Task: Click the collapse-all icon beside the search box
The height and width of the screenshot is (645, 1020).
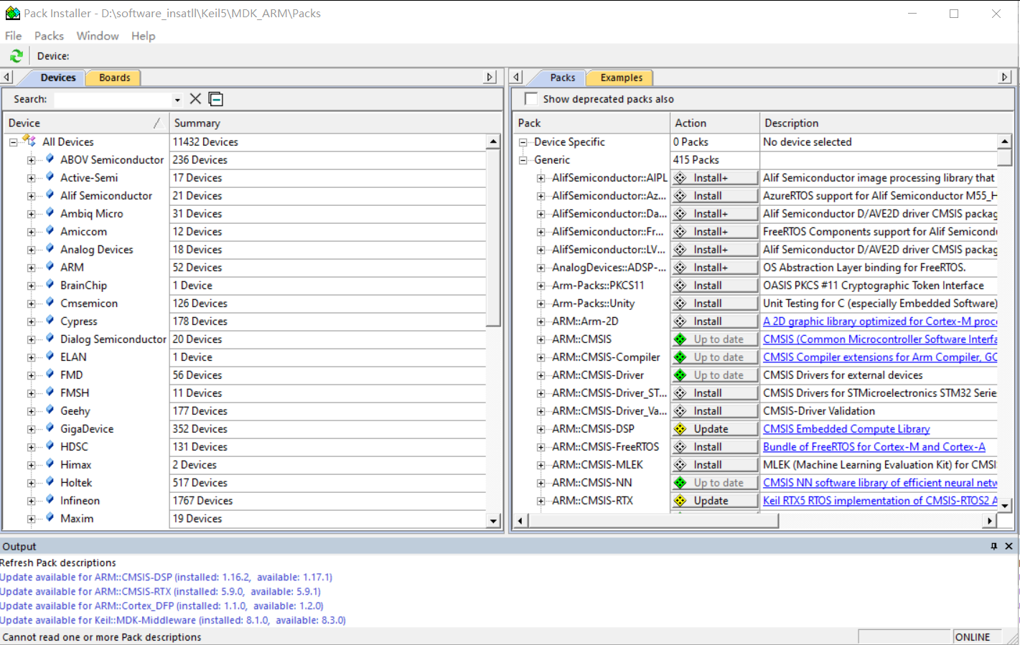Action: (x=216, y=99)
